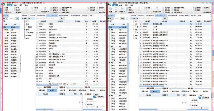The image size is (214, 111).
Task: Click 上移 button in left 项目管理 panel
Action: pos(17,18)
